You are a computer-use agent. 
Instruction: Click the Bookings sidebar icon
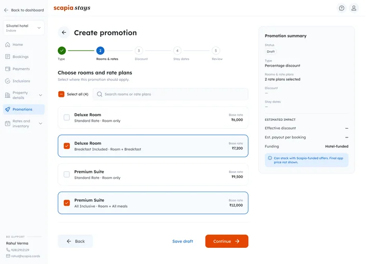tap(8, 56)
